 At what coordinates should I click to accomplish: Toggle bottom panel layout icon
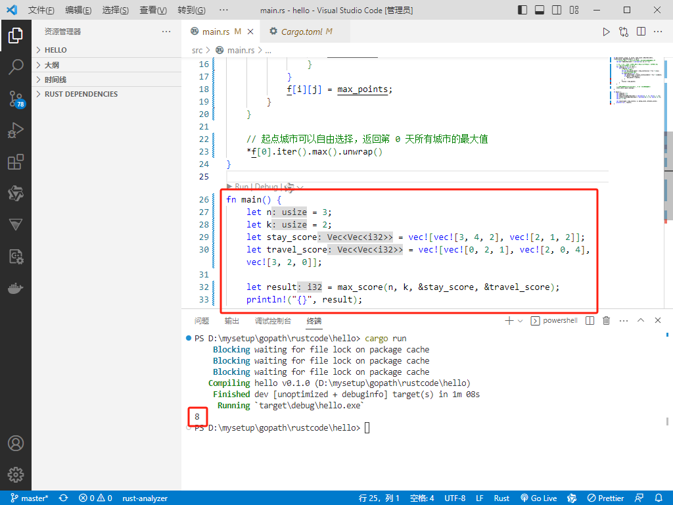click(x=540, y=10)
